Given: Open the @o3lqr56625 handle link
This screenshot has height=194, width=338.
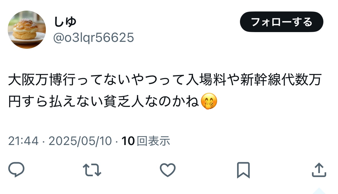Looking at the screenshot, I should point(93,38).
